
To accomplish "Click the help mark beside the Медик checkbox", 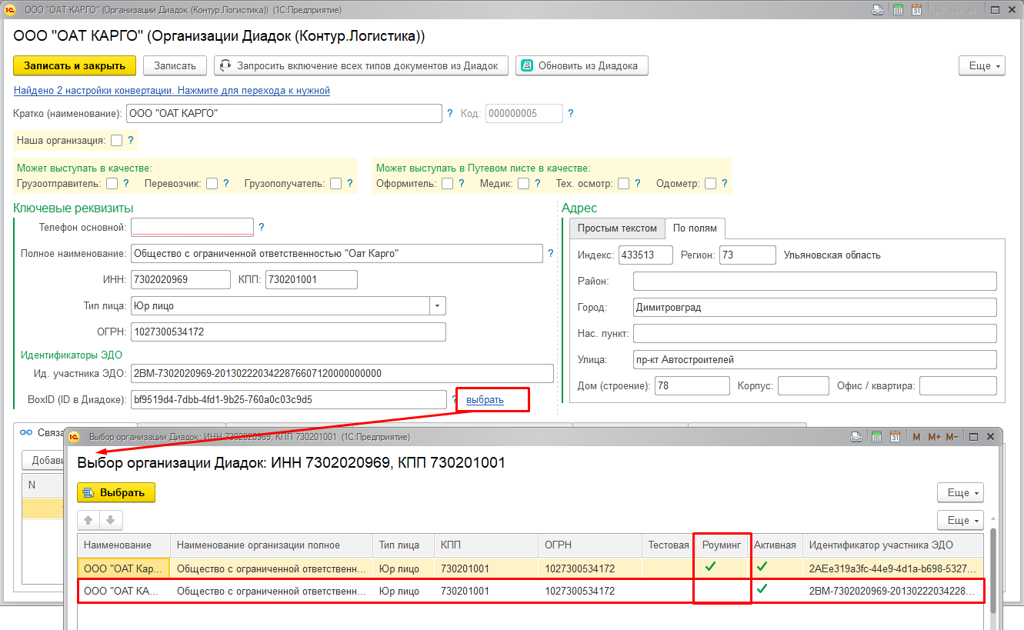I will point(539,183).
